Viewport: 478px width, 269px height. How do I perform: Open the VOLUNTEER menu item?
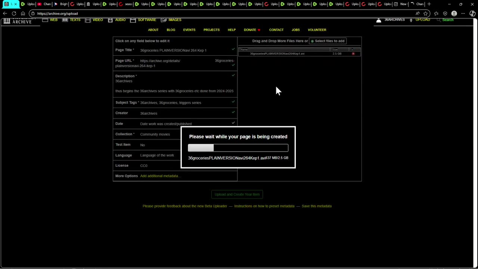[x=317, y=30]
